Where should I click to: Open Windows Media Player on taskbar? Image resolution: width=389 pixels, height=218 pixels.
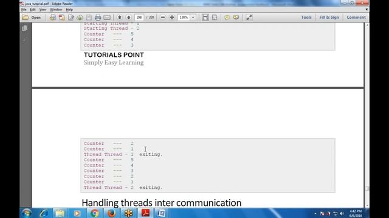(77, 213)
